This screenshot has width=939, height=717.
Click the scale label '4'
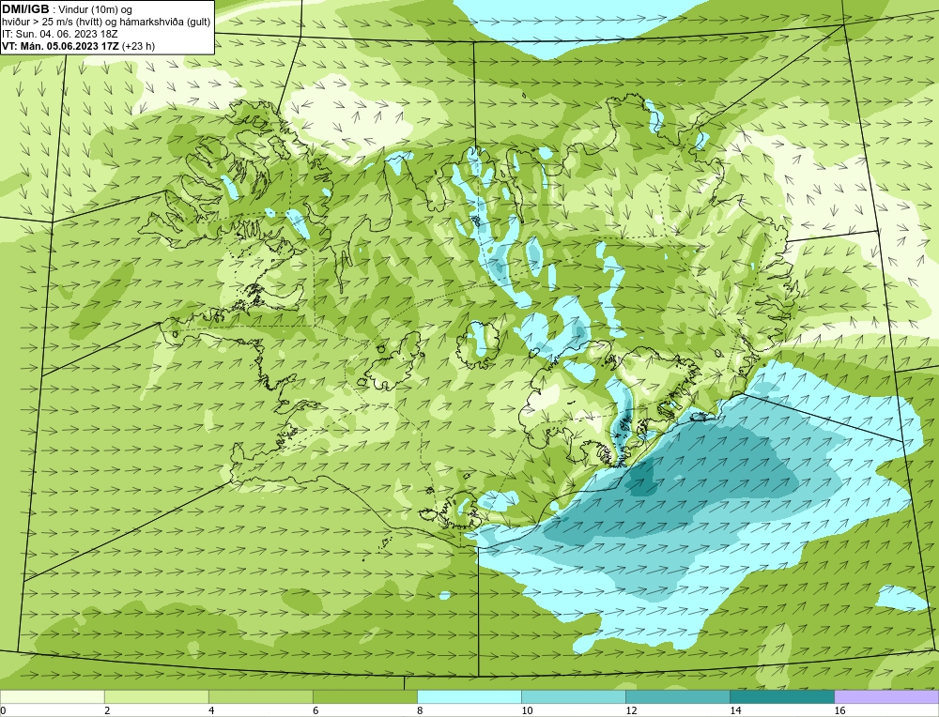coord(211,710)
